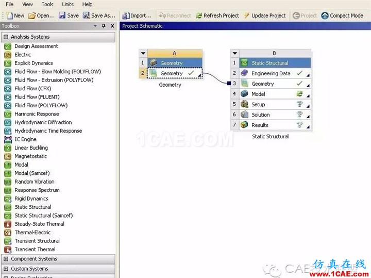The height and width of the screenshot is (278, 371).
Task: Click the Save toolbar button
Action: pyautogui.click(x=69, y=15)
